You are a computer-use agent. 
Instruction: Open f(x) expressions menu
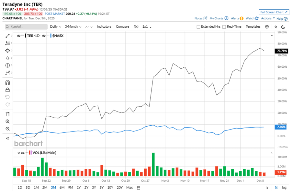136,26
